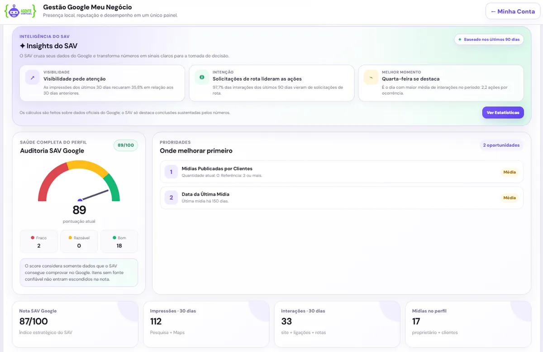The width and height of the screenshot is (543, 352).
Task: Click the Fraco count of 2
Action: click(39, 246)
